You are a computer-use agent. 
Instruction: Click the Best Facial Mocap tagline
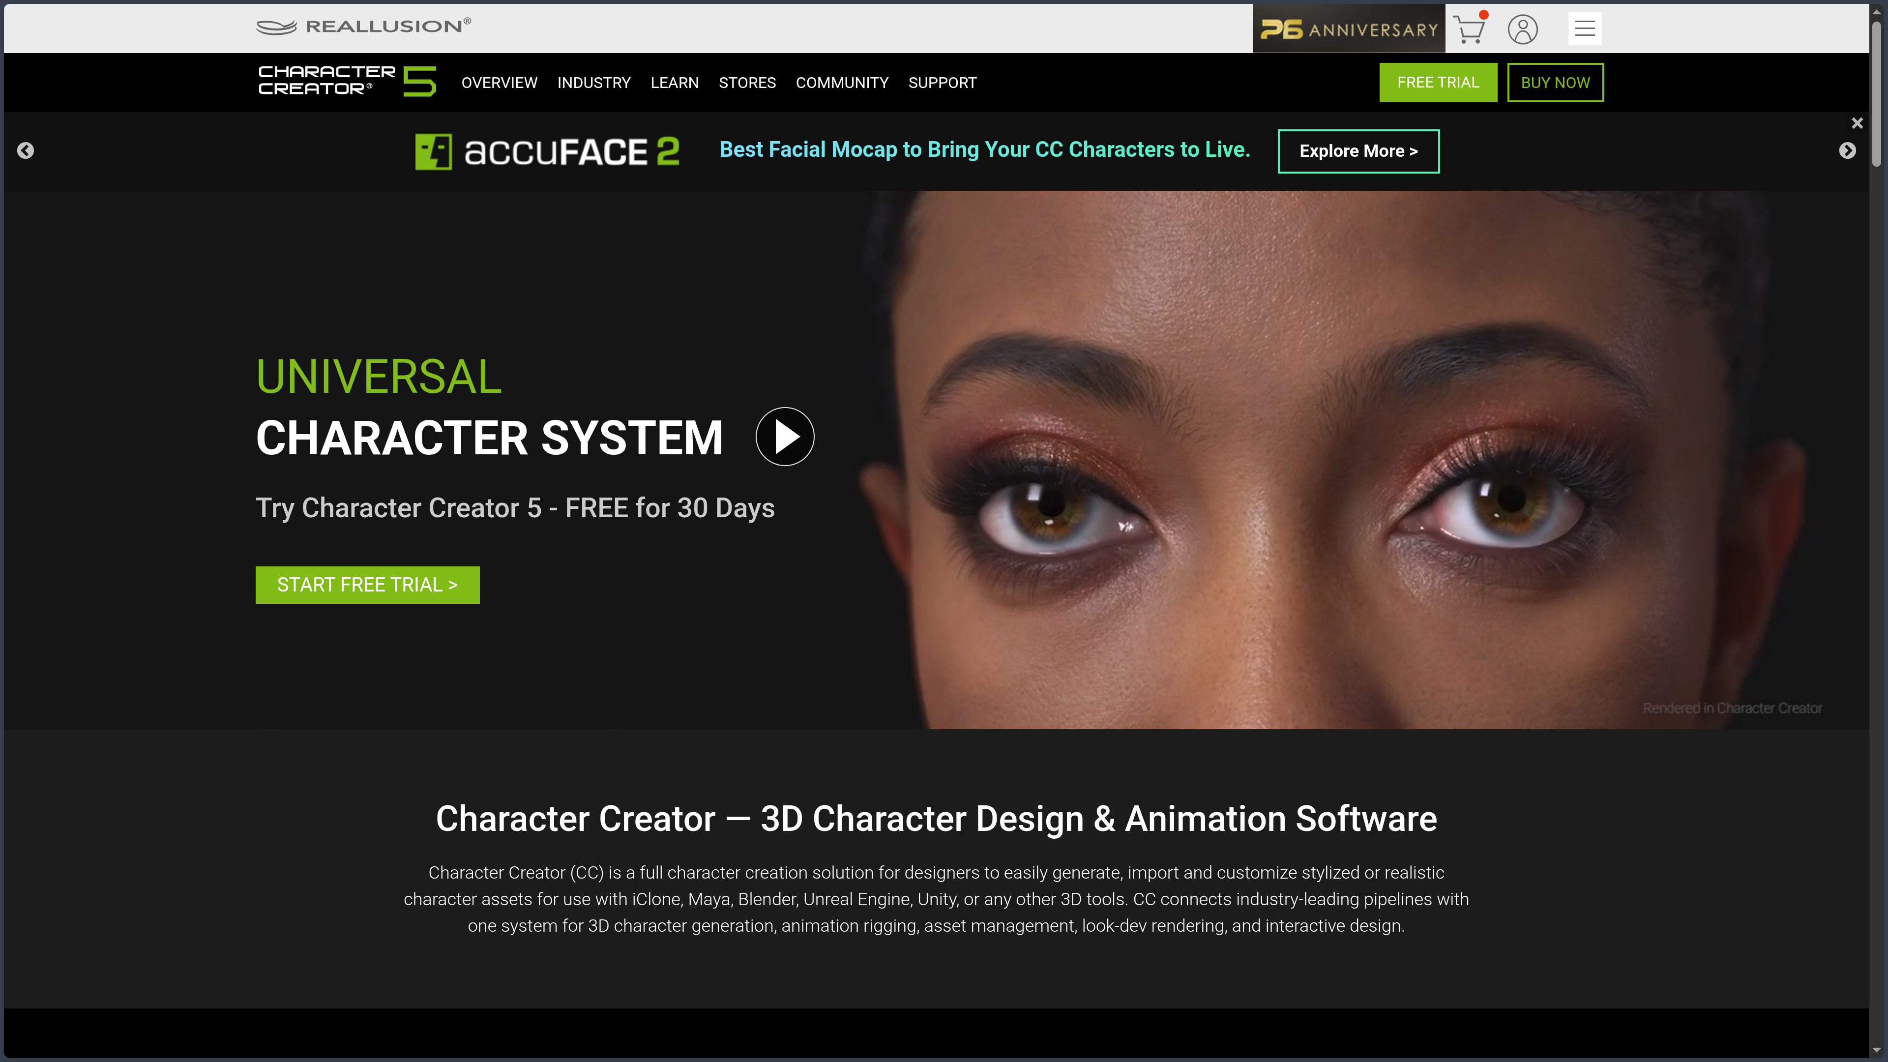(984, 149)
